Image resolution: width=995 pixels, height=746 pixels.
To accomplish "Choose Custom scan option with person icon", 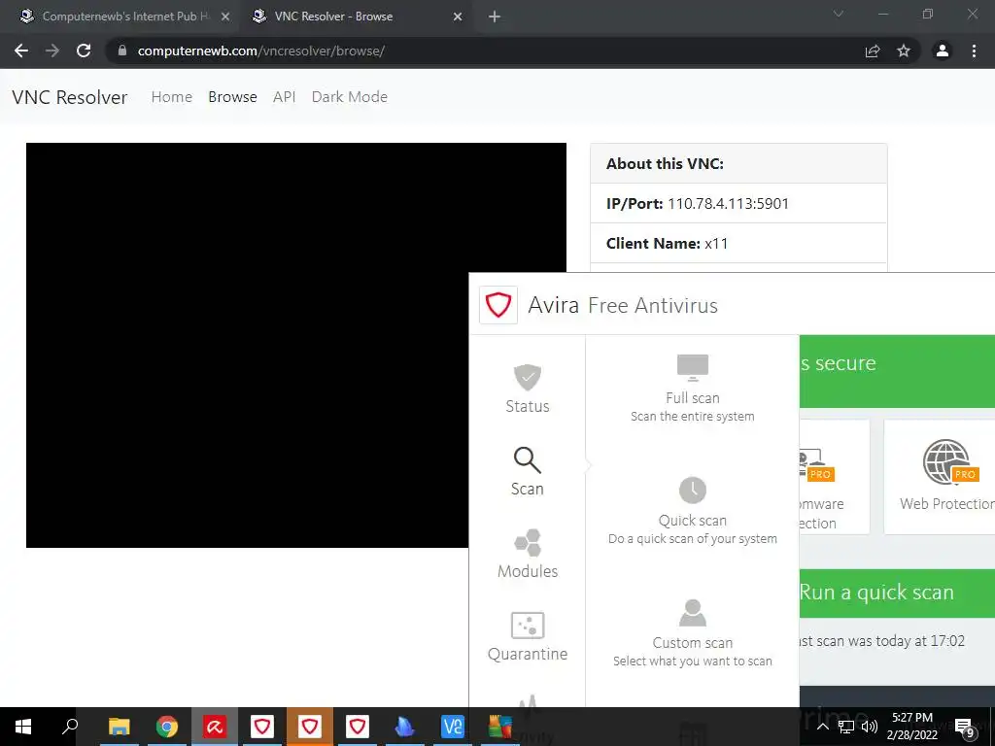I will click(x=692, y=633).
